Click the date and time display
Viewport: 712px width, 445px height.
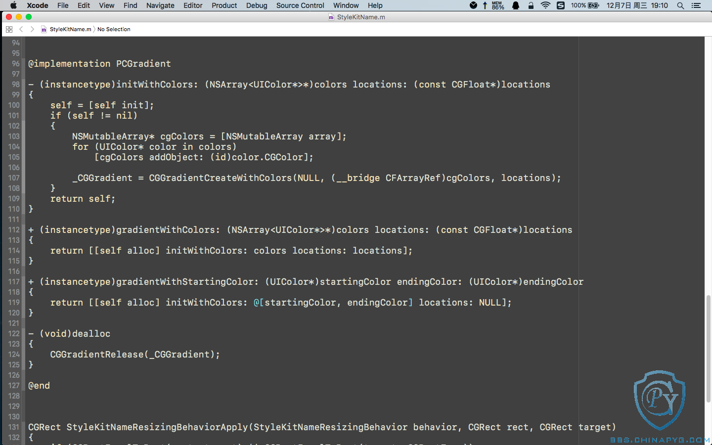[x=637, y=5]
